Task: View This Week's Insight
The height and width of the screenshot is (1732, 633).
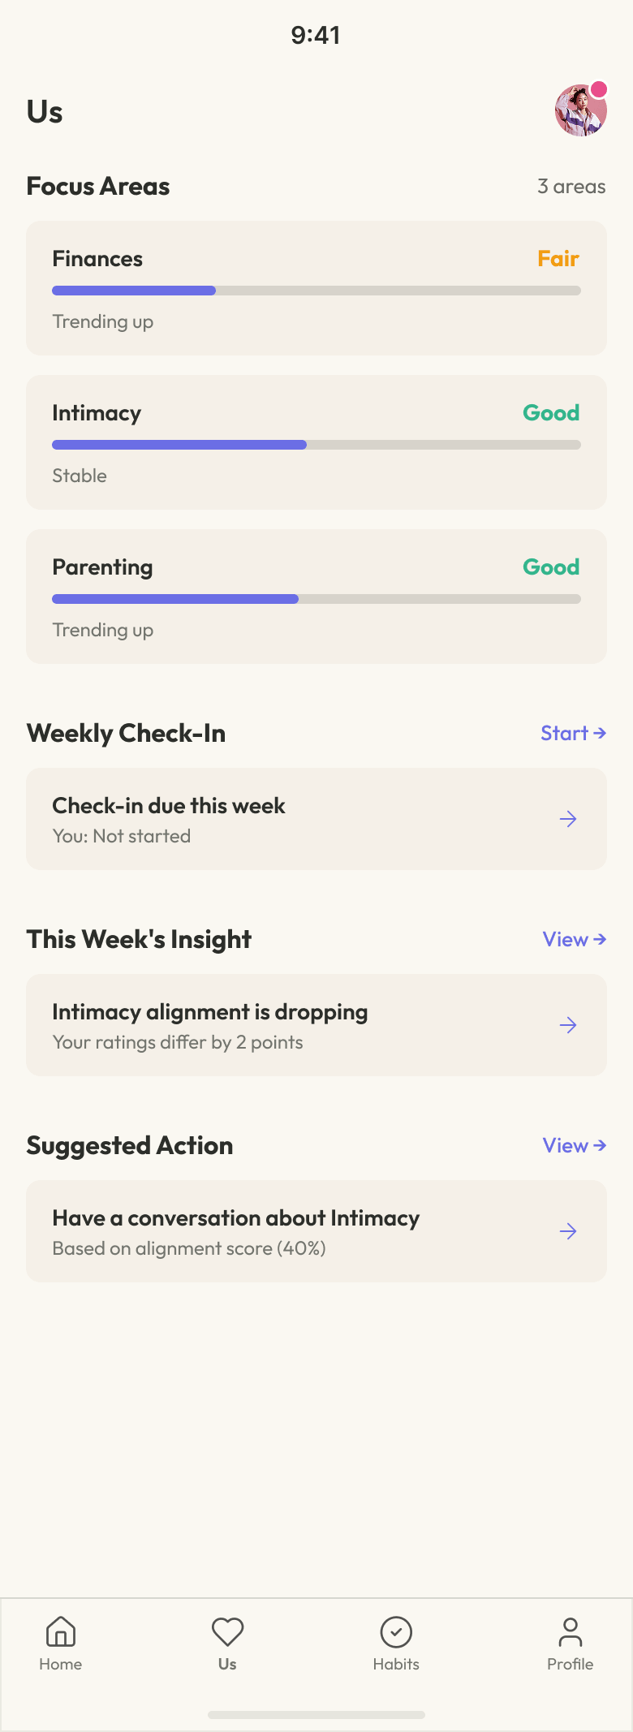Action: (574, 939)
